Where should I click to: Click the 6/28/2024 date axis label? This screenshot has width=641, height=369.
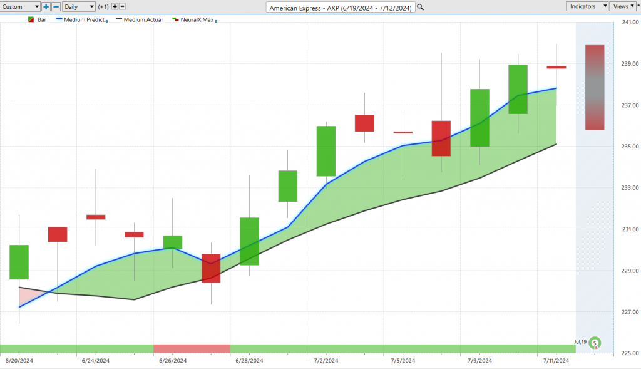pos(249,361)
